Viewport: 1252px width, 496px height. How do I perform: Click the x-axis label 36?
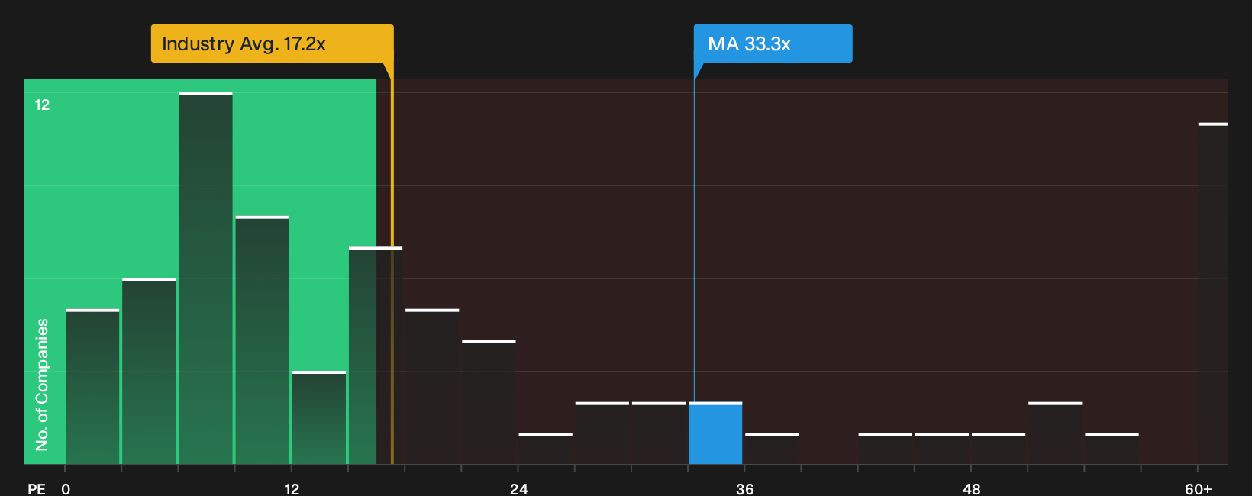click(x=745, y=488)
